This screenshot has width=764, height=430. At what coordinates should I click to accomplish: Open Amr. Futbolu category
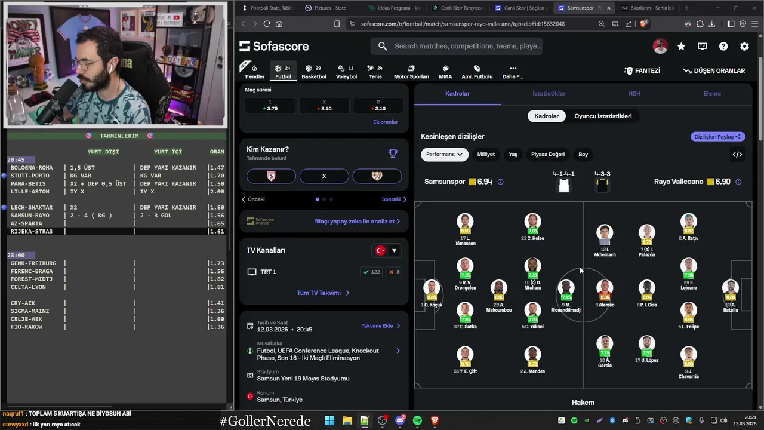click(x=477, y=72)
